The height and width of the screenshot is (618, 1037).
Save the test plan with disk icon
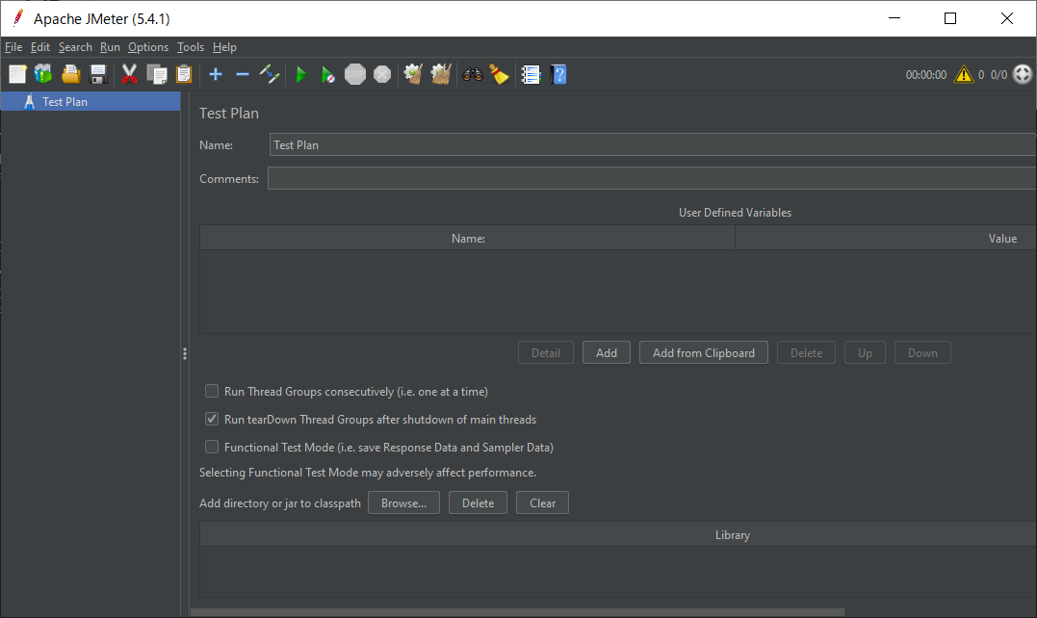coord(98,75)
